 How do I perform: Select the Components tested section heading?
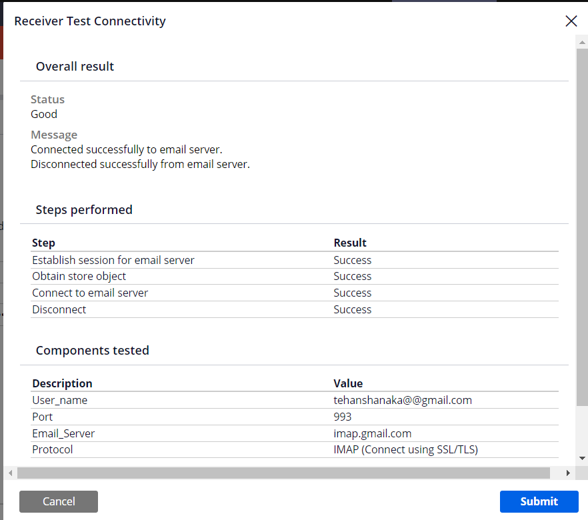[x=92, y=351]
